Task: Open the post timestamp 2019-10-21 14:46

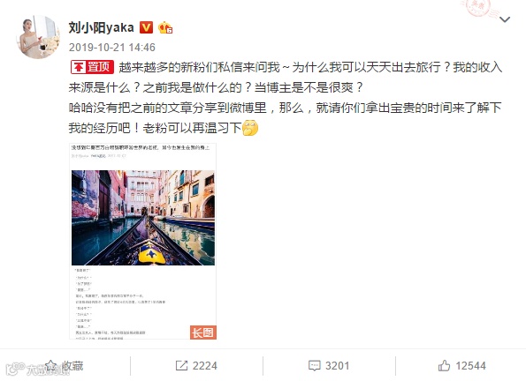Action: [112, 48]
